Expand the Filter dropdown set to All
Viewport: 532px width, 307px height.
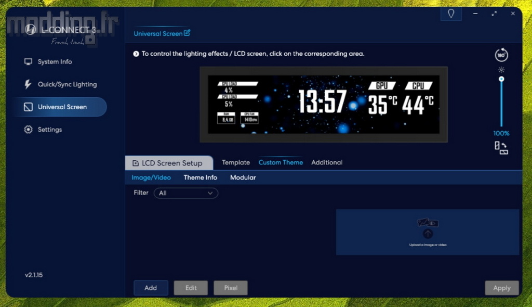point(186,193)
